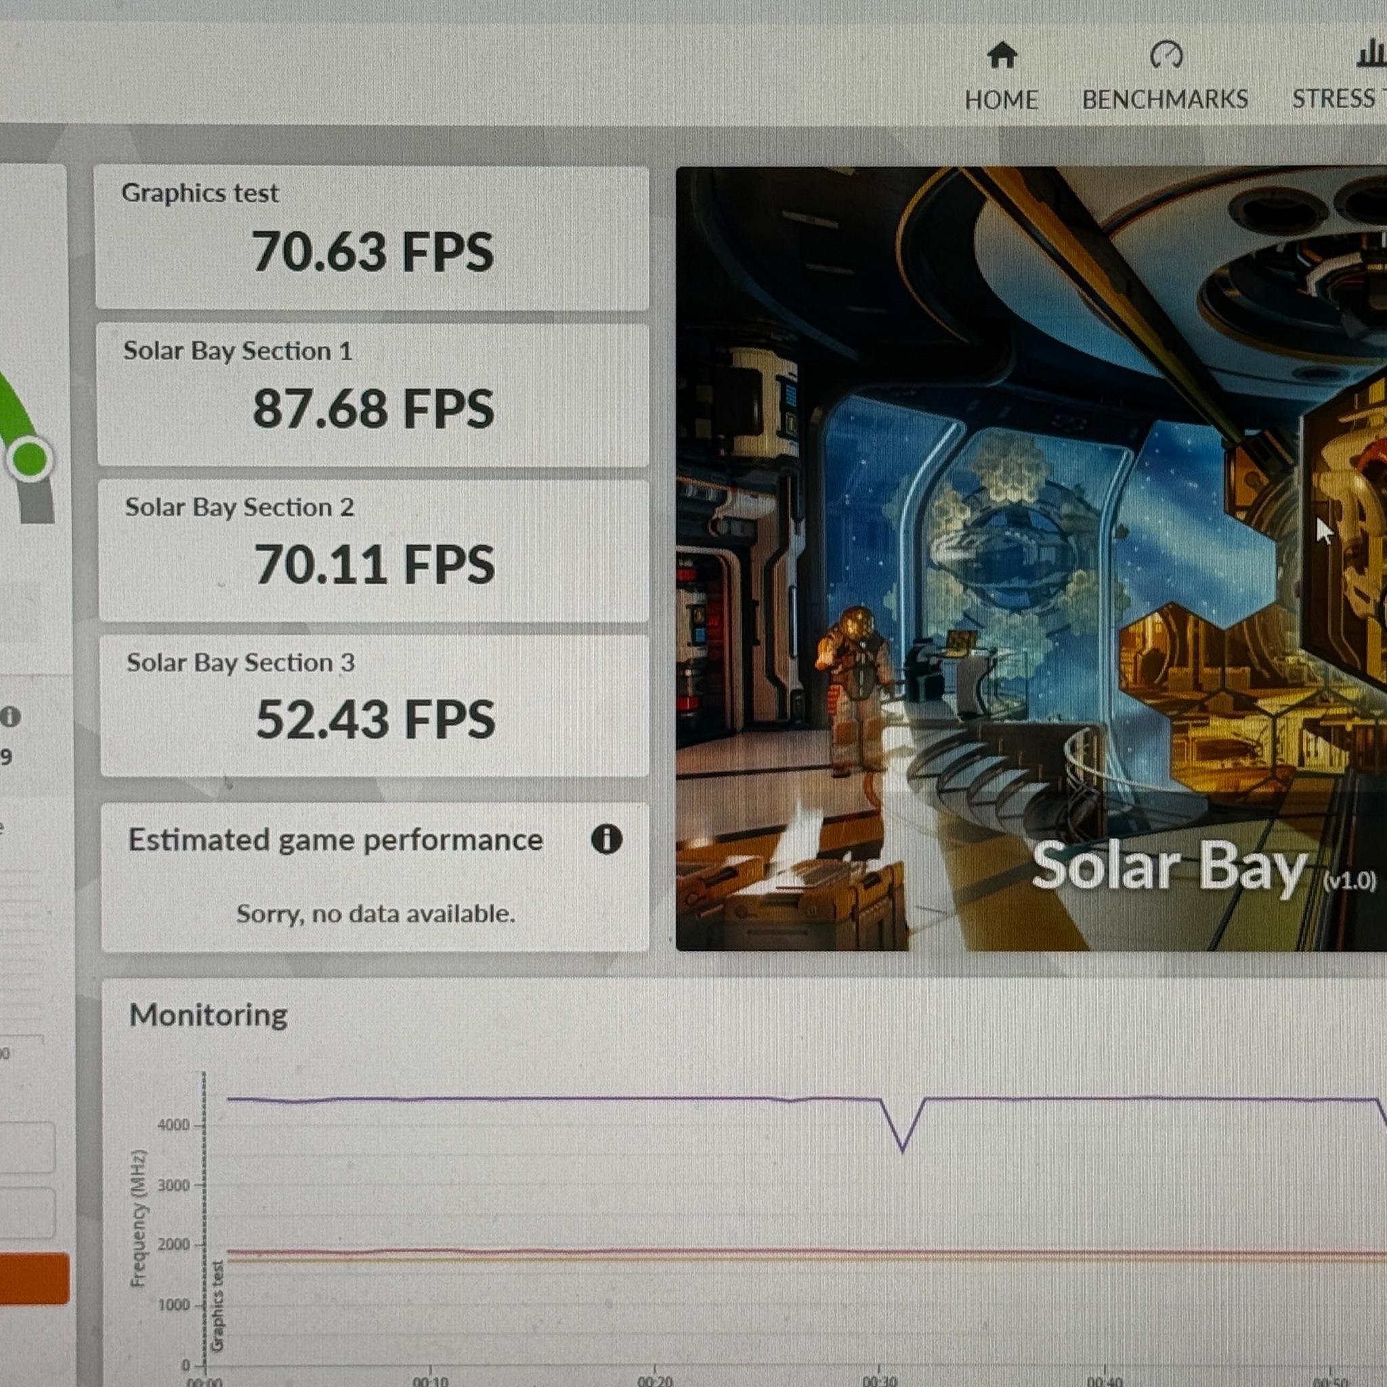Image resolution: width=1387 pixels, height=1387 pixels.
Task: Click the 'Graphics test' marker in the chart
Action: (217, 1306)
